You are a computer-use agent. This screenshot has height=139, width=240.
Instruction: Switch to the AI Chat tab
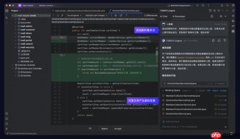(164, 16)
